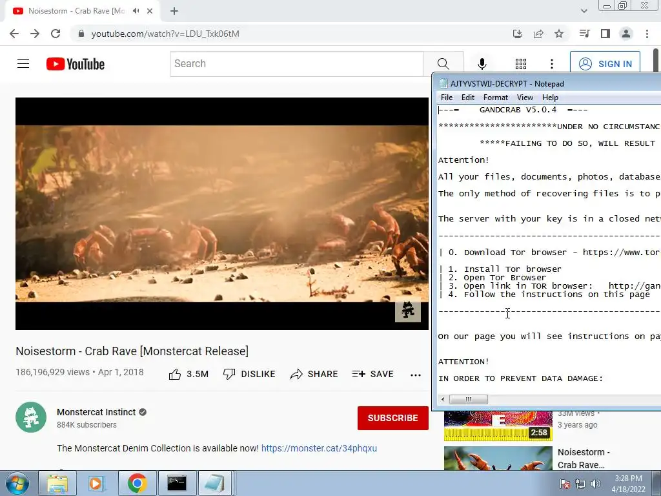Like the video with 3.5M likes

188,374
